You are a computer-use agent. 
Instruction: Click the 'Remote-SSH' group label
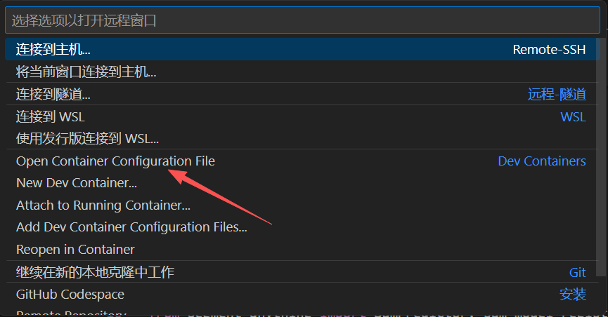tap(549, 50)
